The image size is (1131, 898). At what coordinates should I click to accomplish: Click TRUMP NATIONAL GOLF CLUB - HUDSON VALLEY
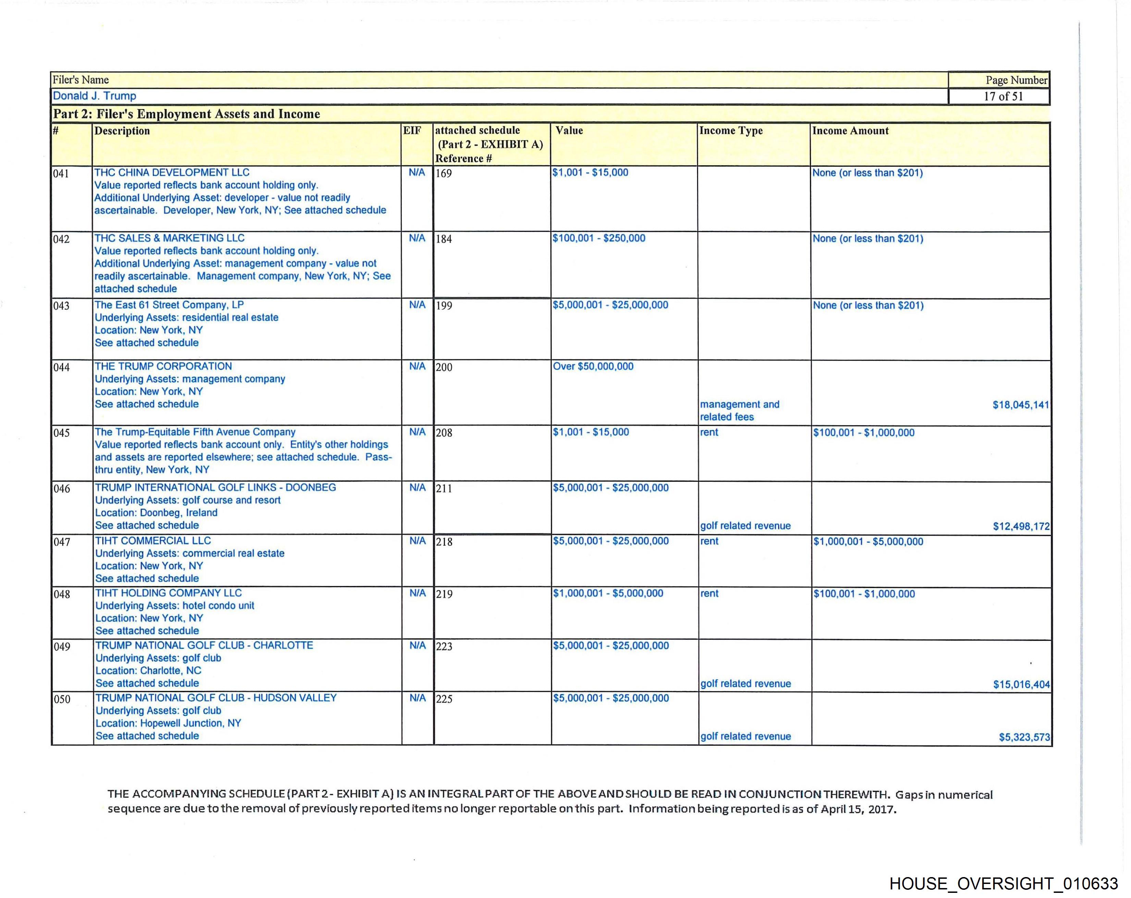coord(216,698)
